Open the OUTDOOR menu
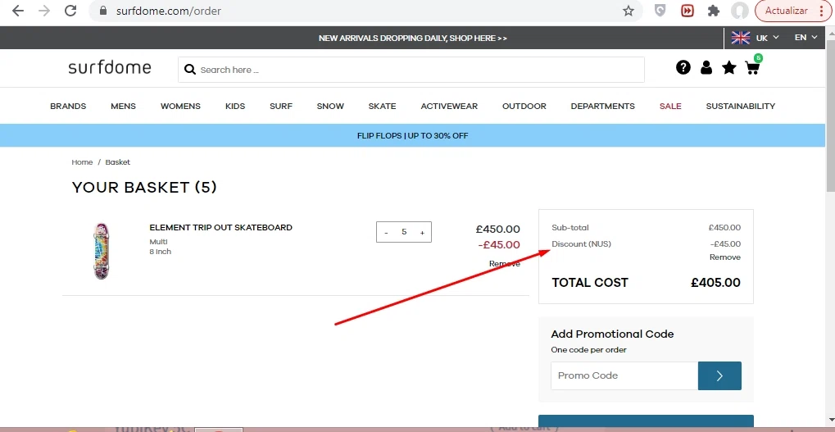The width and height of the screenshot is (835, 432). coord(524,106)
